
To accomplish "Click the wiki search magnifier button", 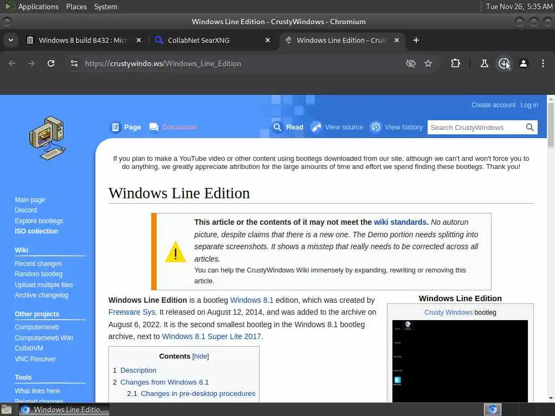I will pyautogui.click(x=530, y=127).
